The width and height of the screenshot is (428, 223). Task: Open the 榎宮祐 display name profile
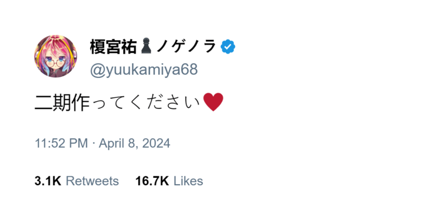[x=113, y=47]
